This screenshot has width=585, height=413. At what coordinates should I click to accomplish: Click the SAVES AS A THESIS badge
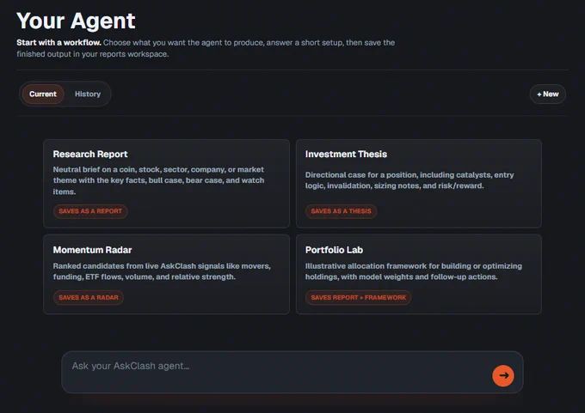341,211
